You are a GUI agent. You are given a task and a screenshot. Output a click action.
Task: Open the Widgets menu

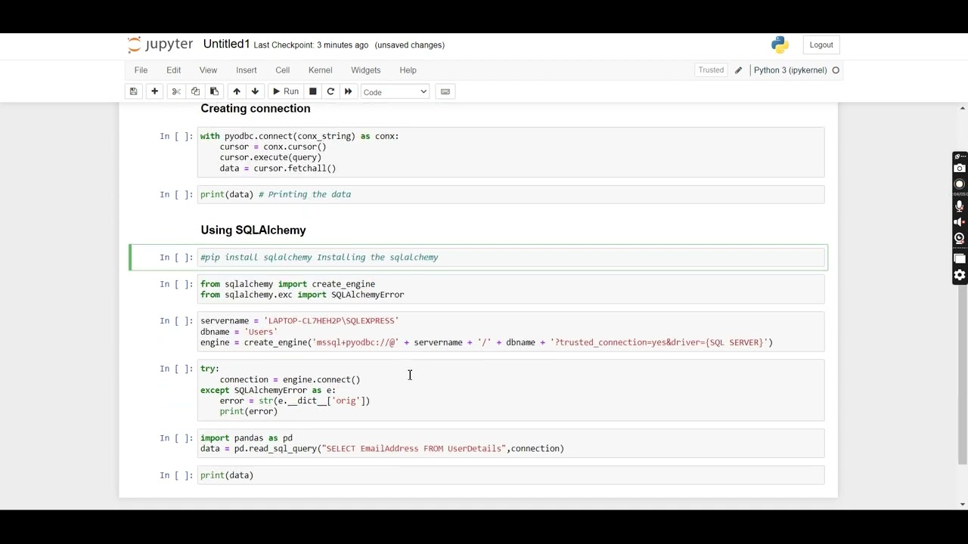tap(365, 70)
